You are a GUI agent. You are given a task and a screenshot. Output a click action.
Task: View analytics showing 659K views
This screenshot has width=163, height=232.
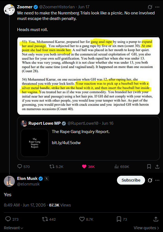point(122,167)
